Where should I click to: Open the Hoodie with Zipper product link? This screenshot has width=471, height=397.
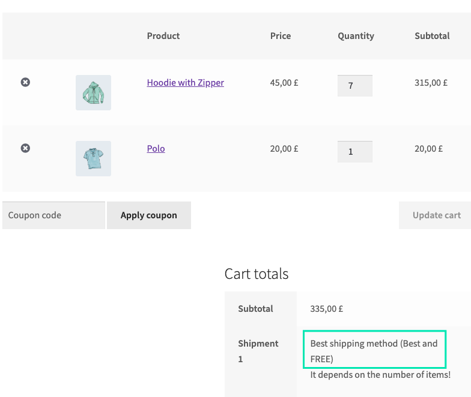click(185, 83)
